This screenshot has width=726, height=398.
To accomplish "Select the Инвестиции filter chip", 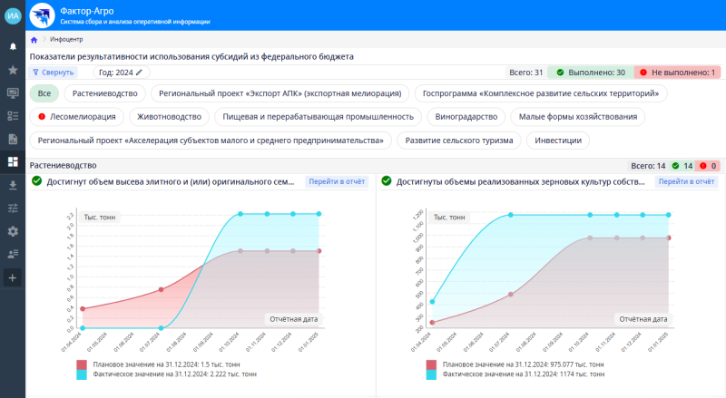I will click(558, 141).
